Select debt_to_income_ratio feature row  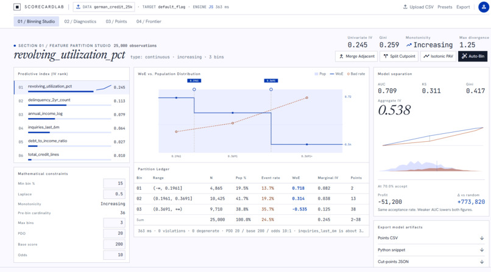coord(72,142)
